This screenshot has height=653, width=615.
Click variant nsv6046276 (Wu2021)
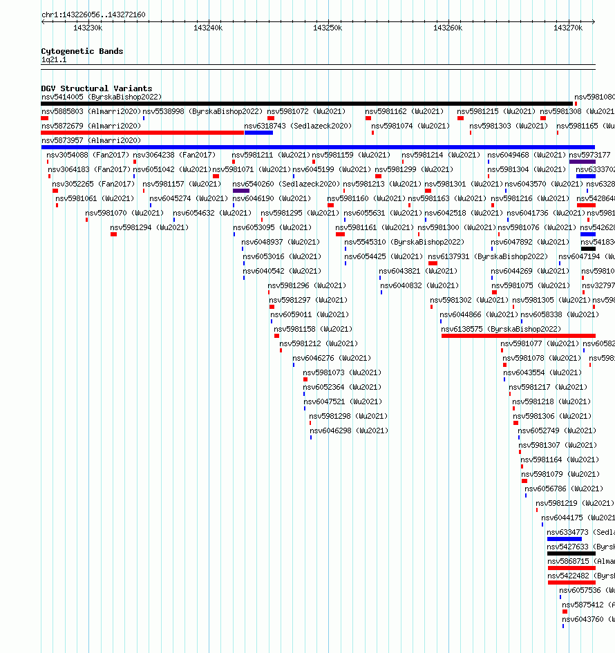332,358
